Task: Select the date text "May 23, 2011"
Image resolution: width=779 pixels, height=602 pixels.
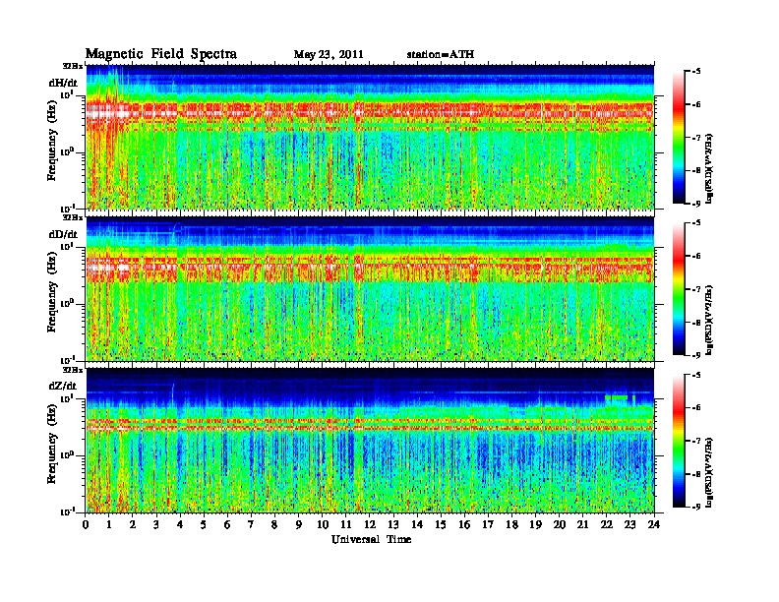Action: click(329, 55)
